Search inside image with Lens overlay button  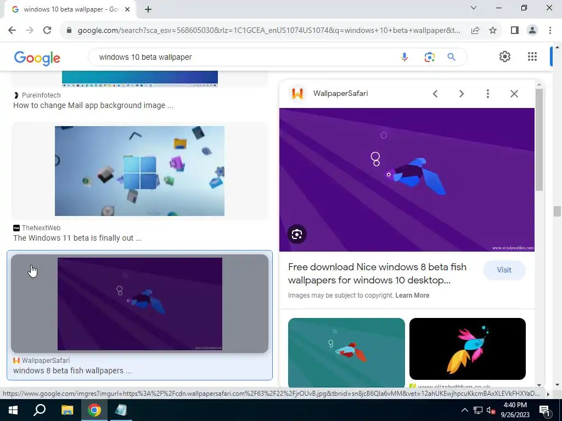coord(297,234)
